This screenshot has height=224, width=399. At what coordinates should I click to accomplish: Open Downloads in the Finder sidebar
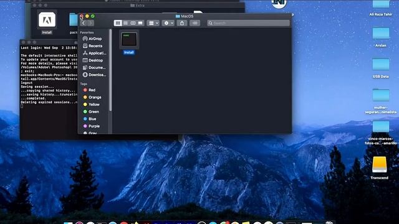click(94, 75)
